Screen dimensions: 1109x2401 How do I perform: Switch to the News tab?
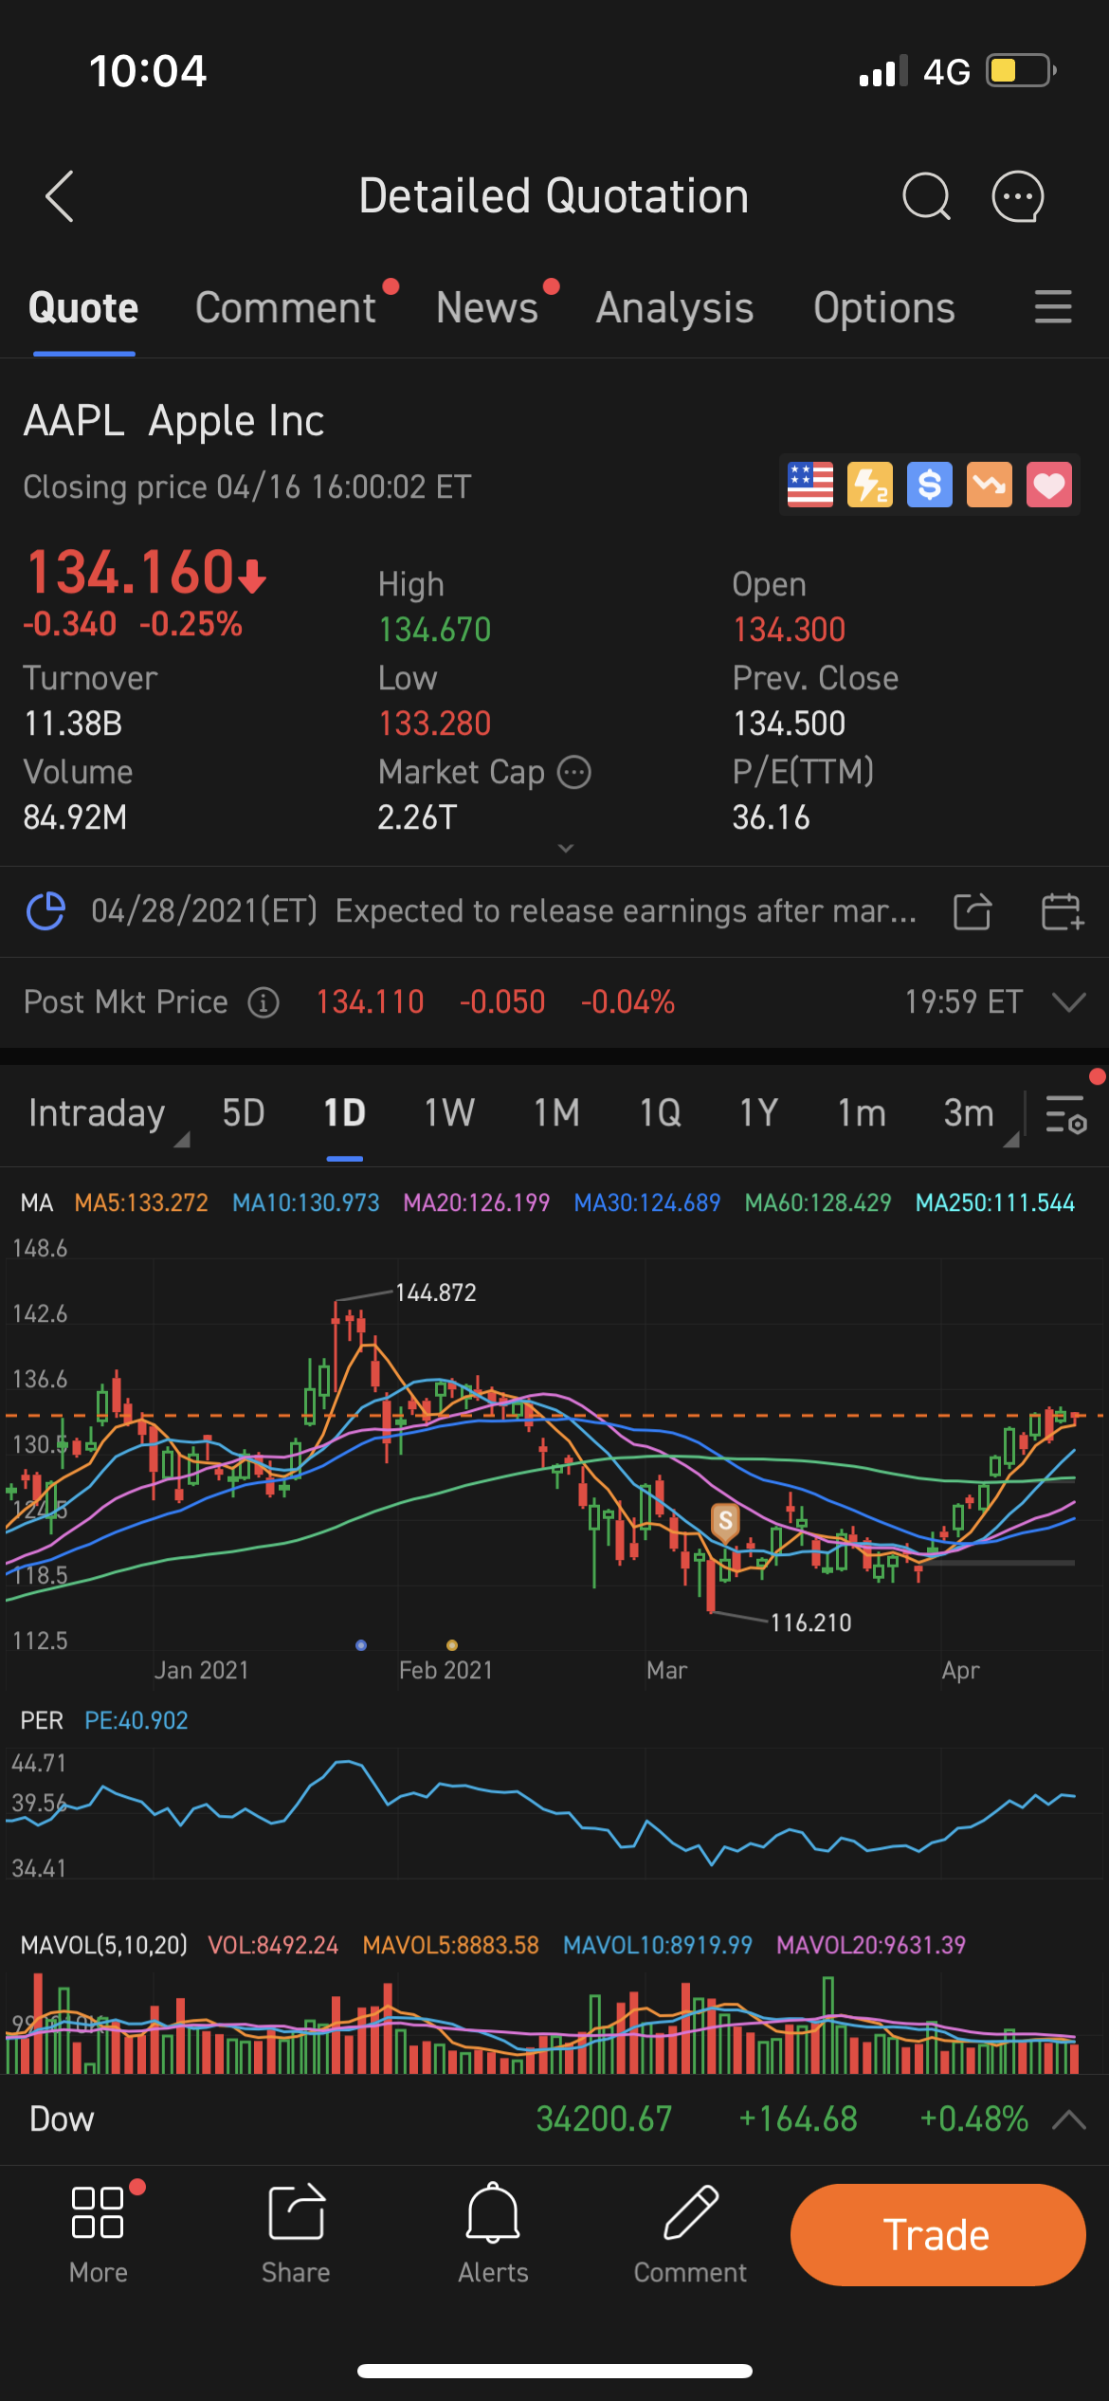487,307
